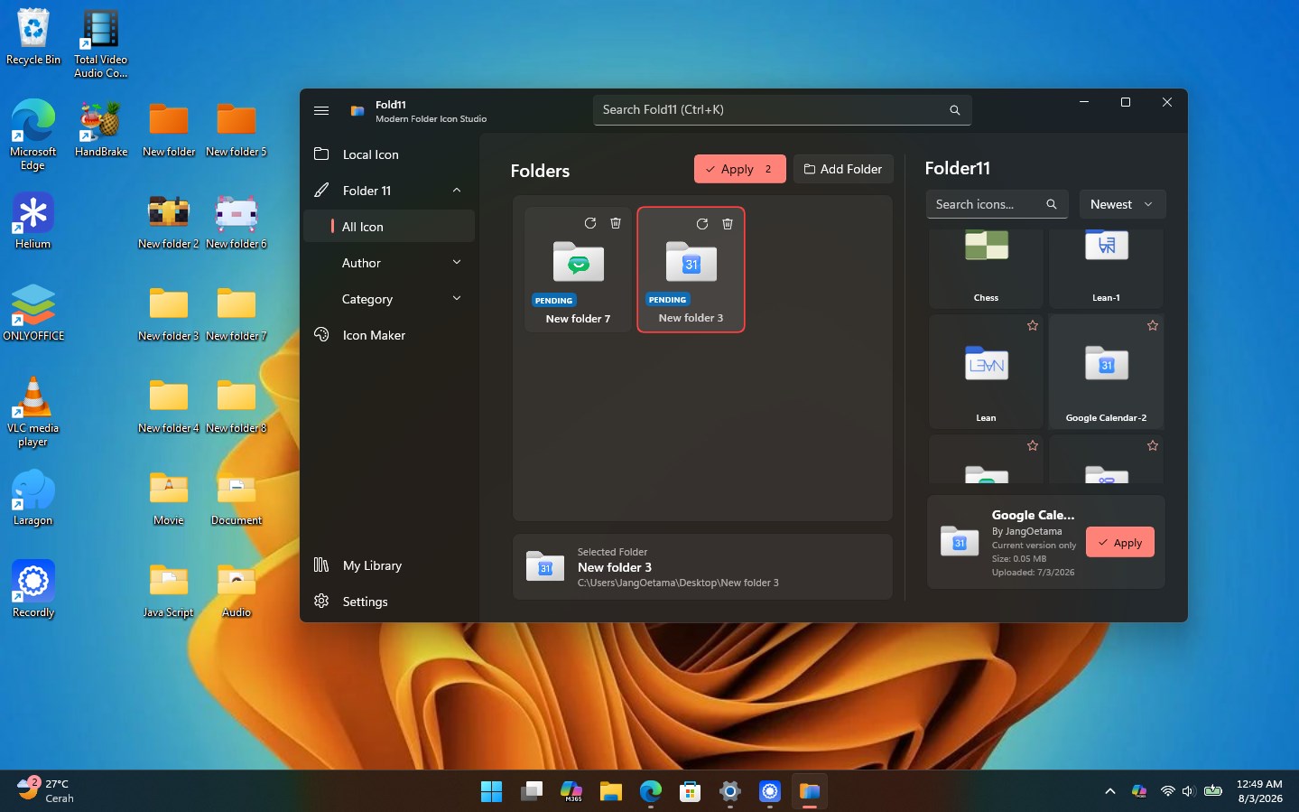Image resolution: width=1299 pixels, height=812 pixels.
Task: Open Icon Maker
Action: 389,335
